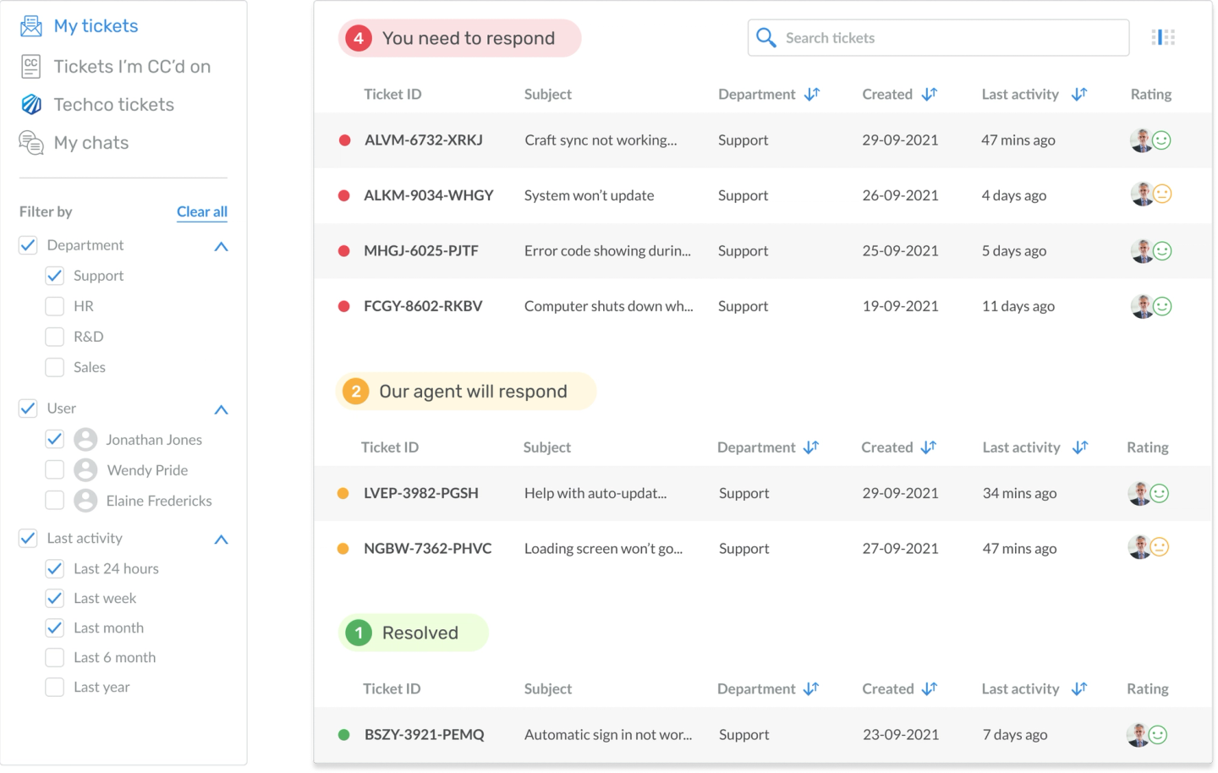Open ticket ALVM-6732-XRKJ

(x=424, y=140)
